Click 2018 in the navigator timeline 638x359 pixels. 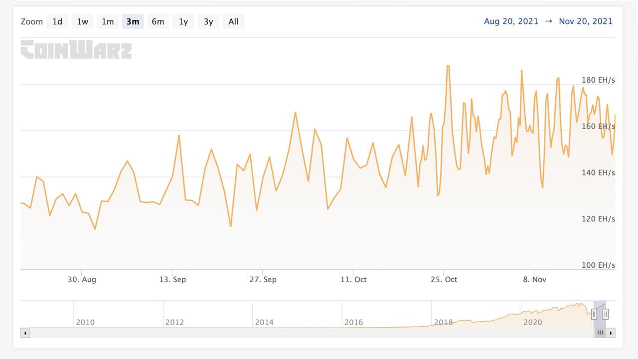click(443, 323)
